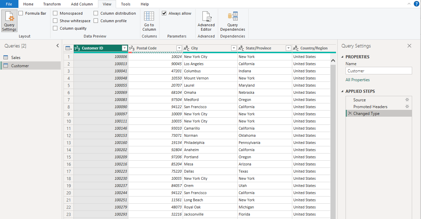
Task: Select the Customer query
Action: 31,65
